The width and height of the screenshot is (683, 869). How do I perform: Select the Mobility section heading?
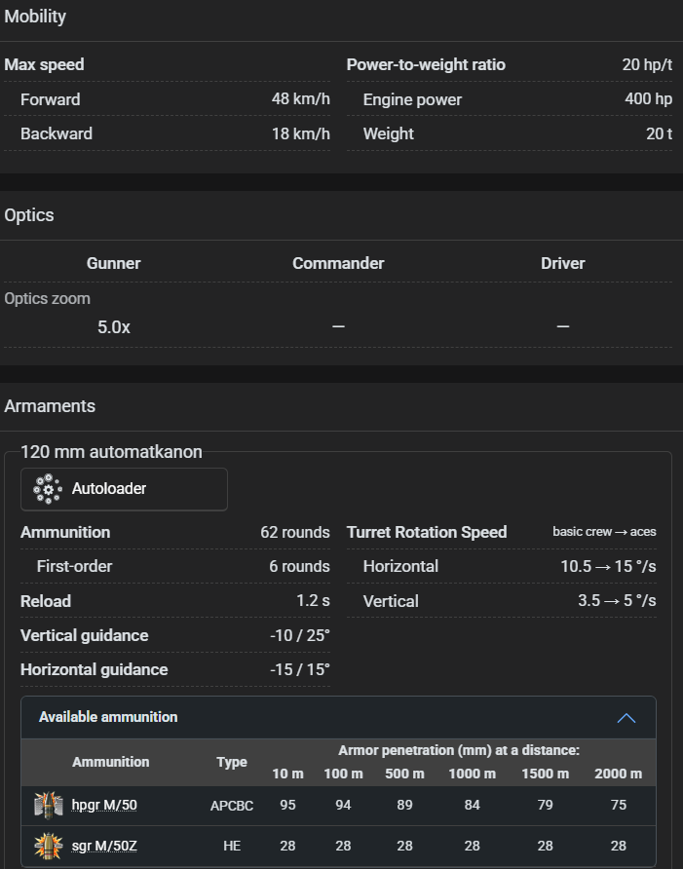(35, 17)
